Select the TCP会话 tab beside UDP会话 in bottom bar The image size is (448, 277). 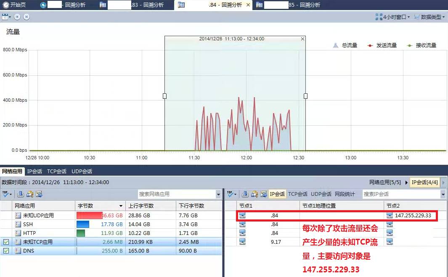tap(56, 171)
